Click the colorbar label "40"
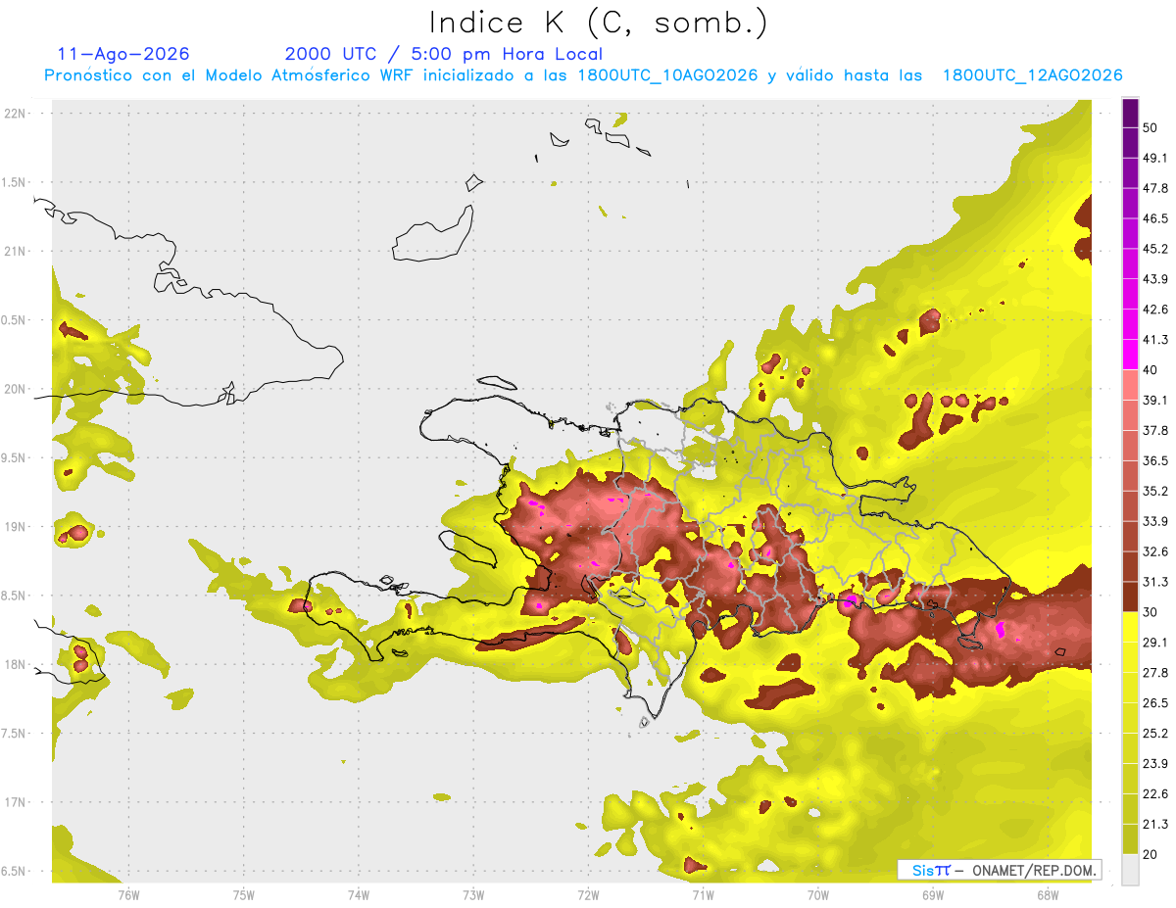The width and height of the screenshot is (1176, 908). (x=1150, y=370)
